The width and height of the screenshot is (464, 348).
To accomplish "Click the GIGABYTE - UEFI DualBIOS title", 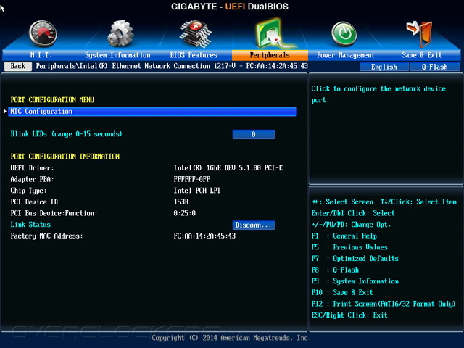I will (x=230, y=7).
